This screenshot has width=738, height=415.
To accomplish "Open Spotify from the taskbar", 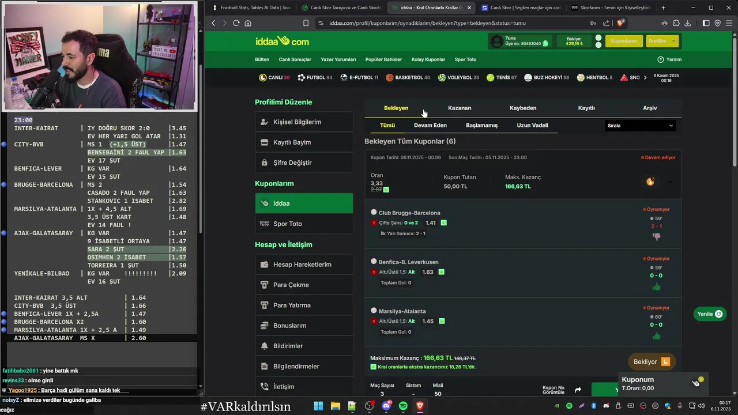I will (403, 406).
